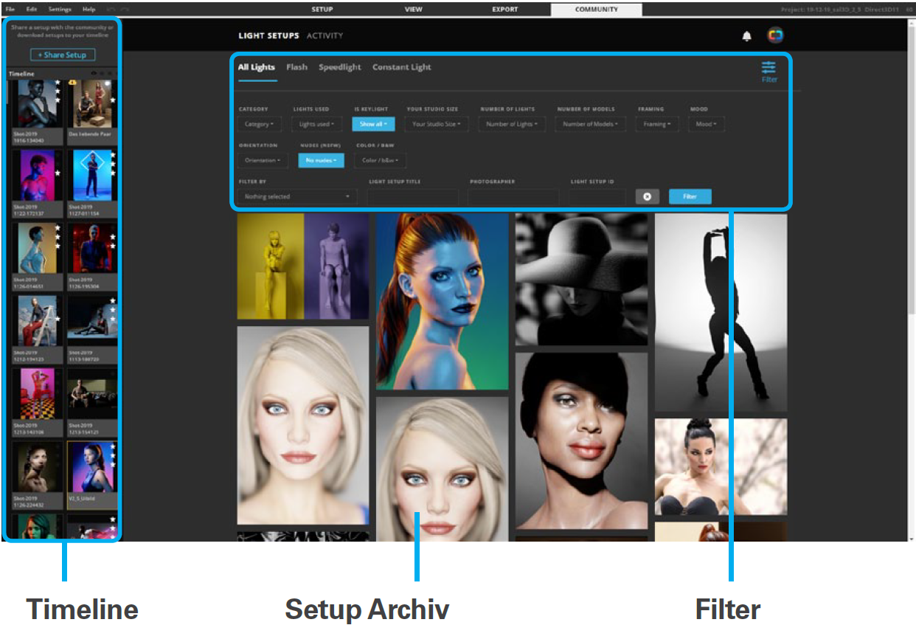This screenshot has height=625, width=916.
Task: Click the Photographer input field
Action: pos(513,197)
